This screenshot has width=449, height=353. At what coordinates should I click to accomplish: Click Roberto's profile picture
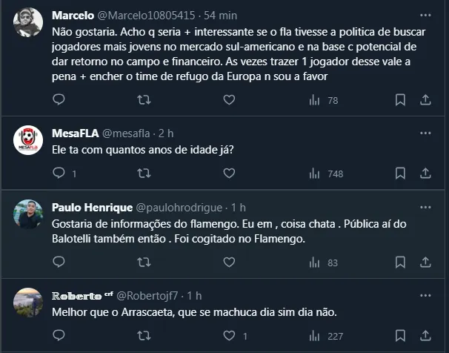28,302
